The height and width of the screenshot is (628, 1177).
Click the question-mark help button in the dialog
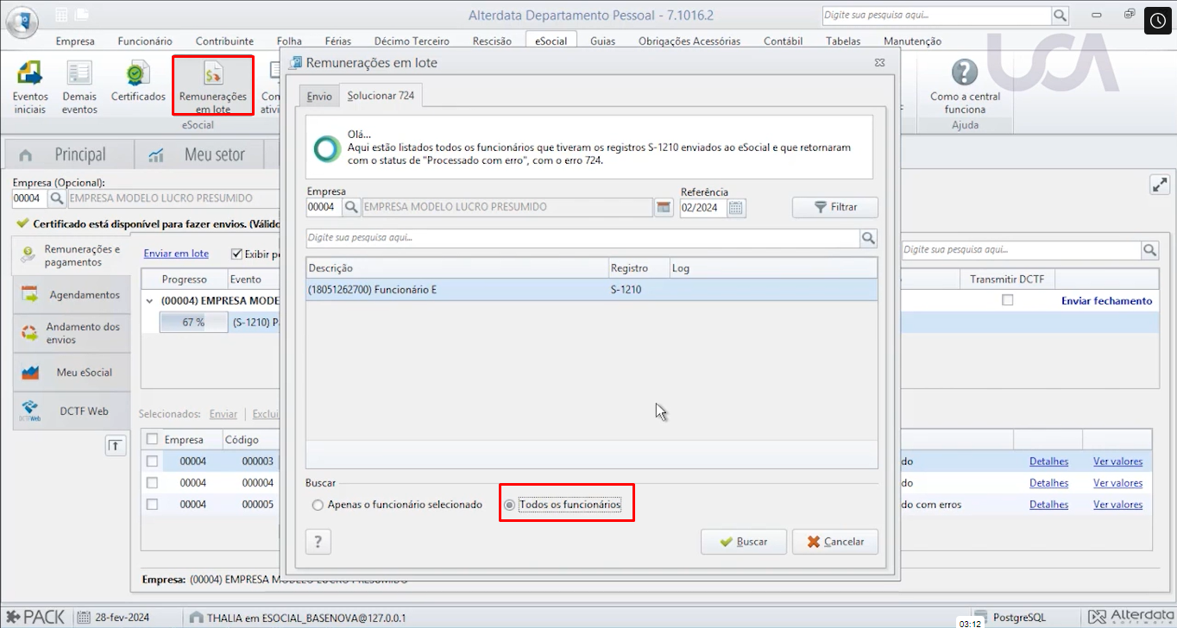click(x=318, y=542)
